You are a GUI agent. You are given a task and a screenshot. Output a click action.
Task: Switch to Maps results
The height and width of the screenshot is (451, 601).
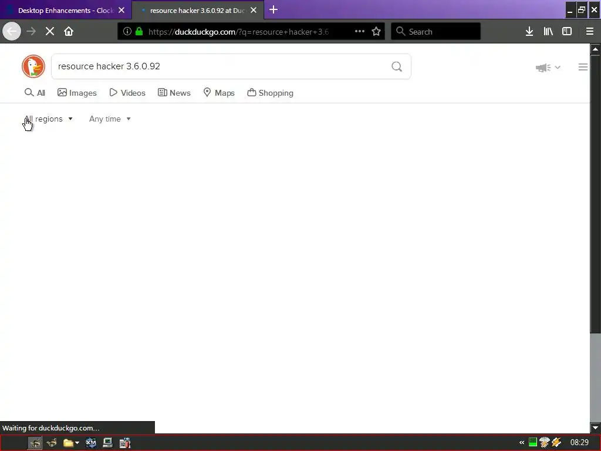219,93
